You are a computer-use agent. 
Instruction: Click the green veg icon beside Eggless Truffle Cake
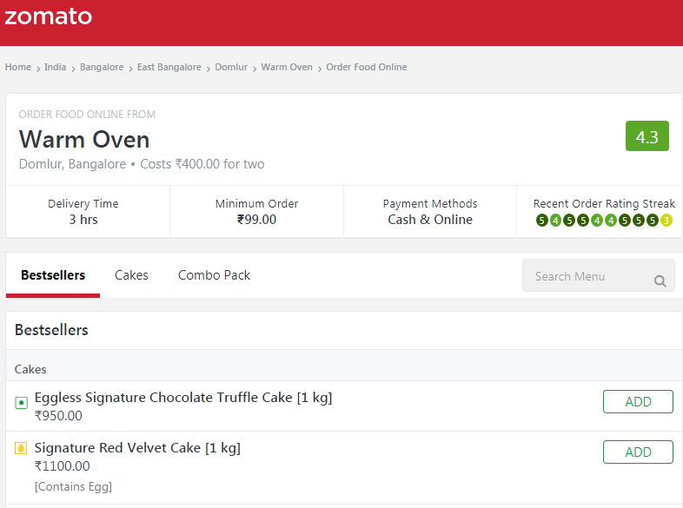pyautogui.click(x=21, y=403)
